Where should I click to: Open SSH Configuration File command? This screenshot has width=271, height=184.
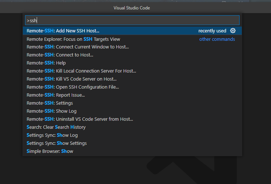132,87
